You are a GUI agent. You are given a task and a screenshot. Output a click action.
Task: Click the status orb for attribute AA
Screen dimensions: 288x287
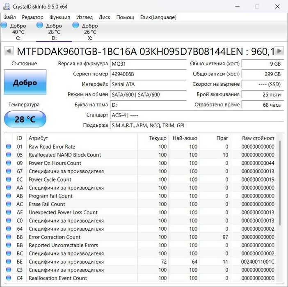[x=9, y=188]
